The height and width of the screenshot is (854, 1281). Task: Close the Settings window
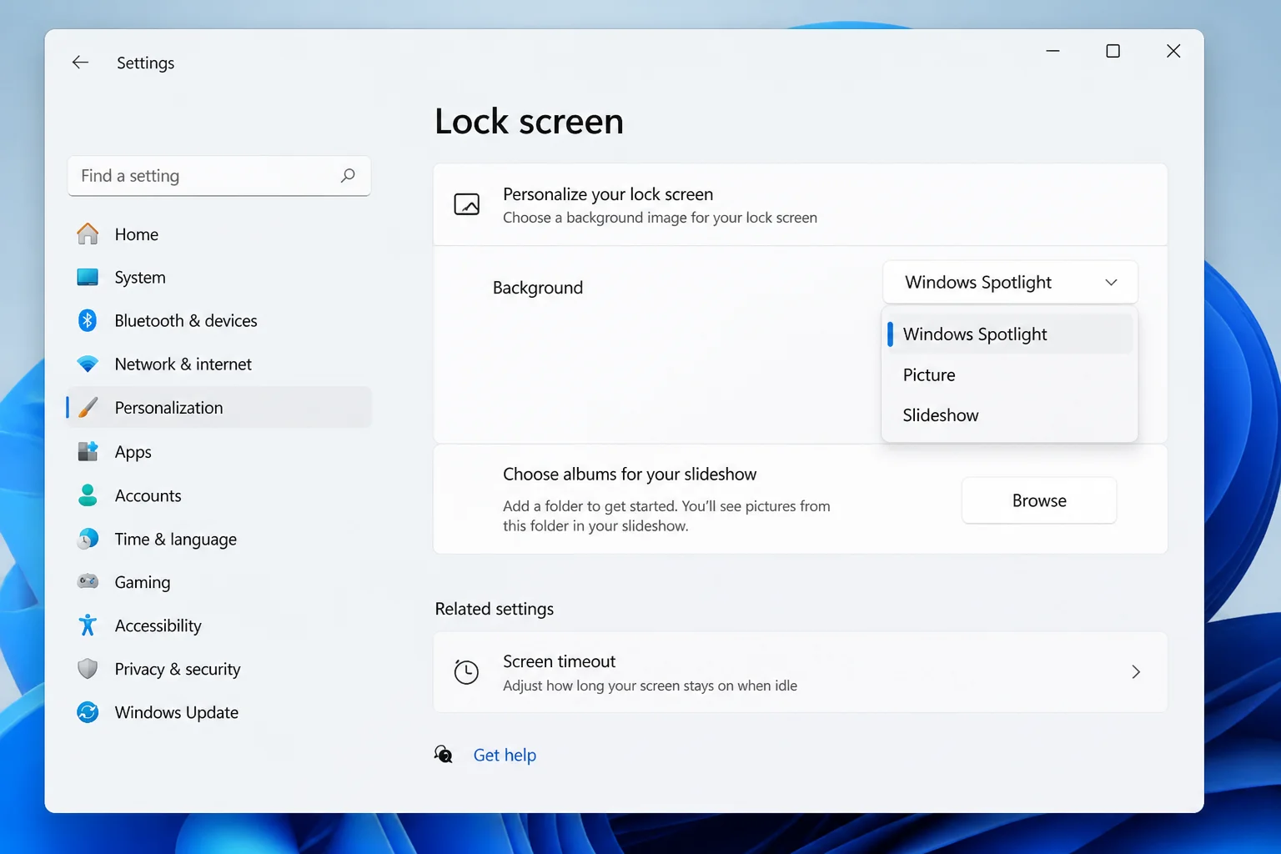pos(1173,51)
